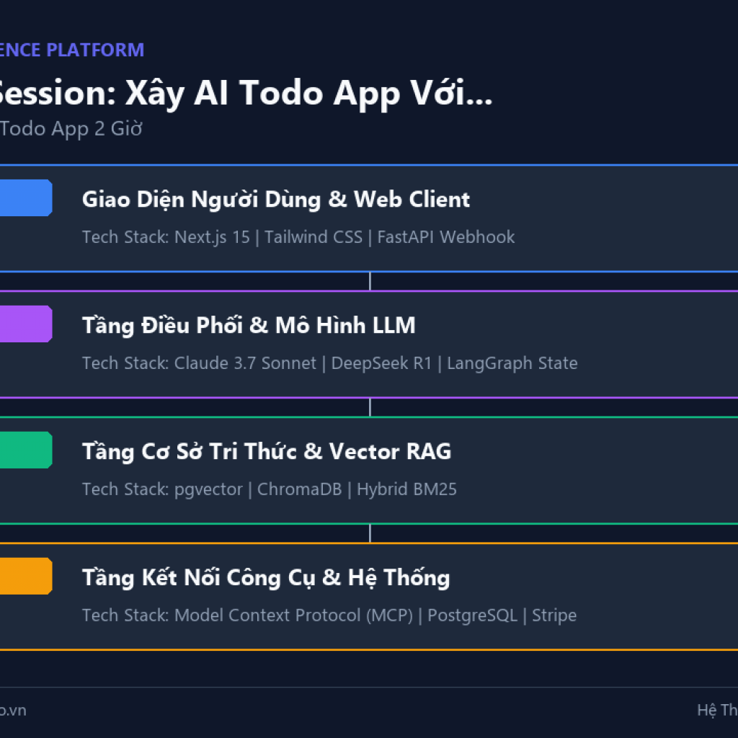738x738 pixels.
Task: Click the Model Context Protocol tech stack line
Action: point(329,615)
